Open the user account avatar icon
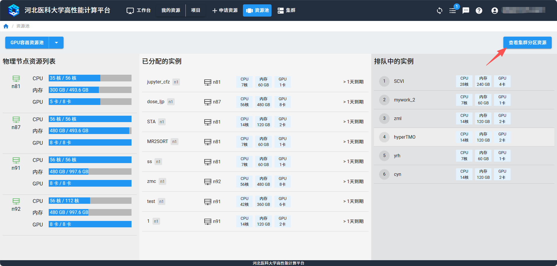Image resolution: width=557 pixels, height=266 pixels. pyautogui.click(x=495, y=11)
